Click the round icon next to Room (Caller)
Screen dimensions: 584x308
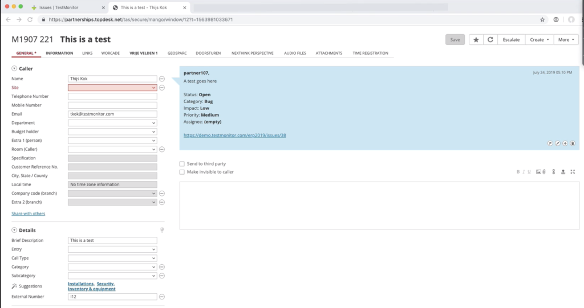[161, 150]
